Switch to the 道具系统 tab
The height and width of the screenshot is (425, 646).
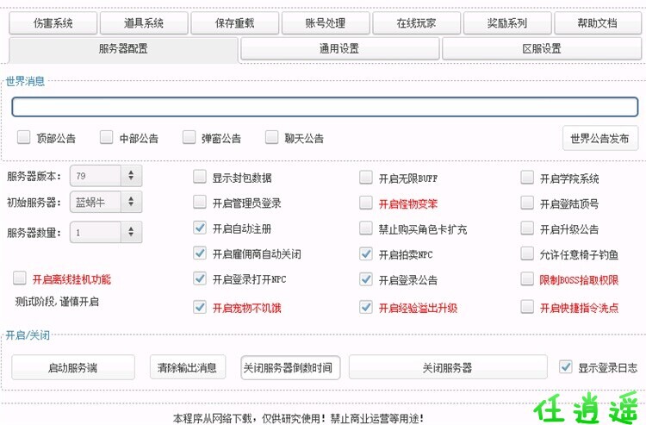point(143,23)
